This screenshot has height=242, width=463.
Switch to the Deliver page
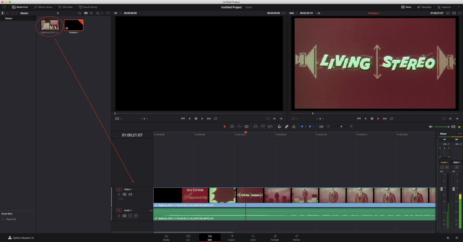(x=297, y=237)
